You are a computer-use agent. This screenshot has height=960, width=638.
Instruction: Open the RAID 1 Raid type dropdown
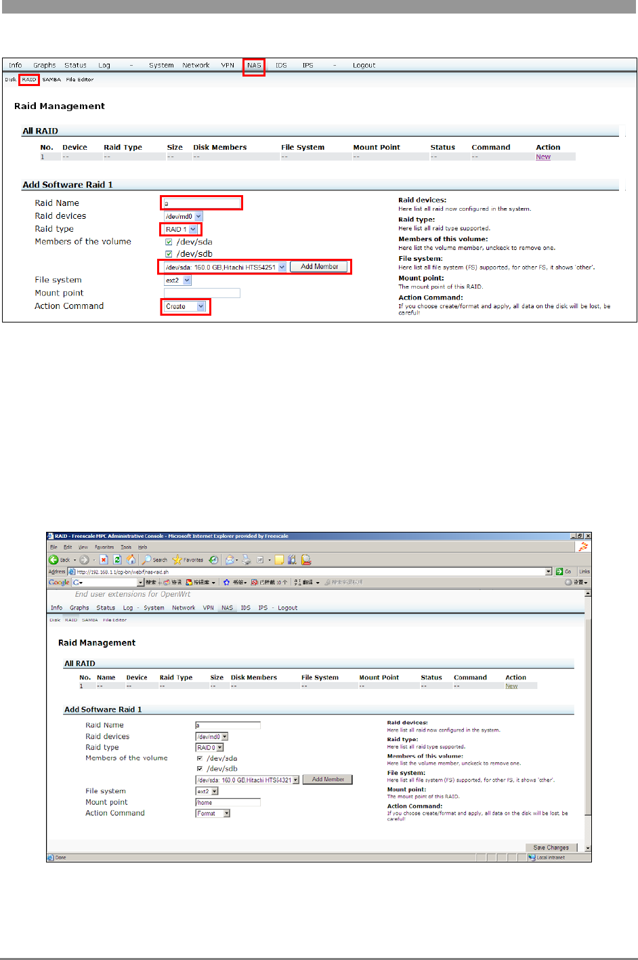tap(181, 229)
